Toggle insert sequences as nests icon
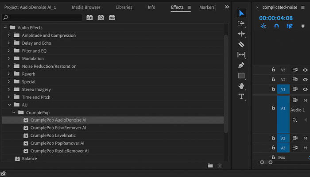The width and height of the screenshot is (310, 177). pyautogui.click(x=263, y=26)
